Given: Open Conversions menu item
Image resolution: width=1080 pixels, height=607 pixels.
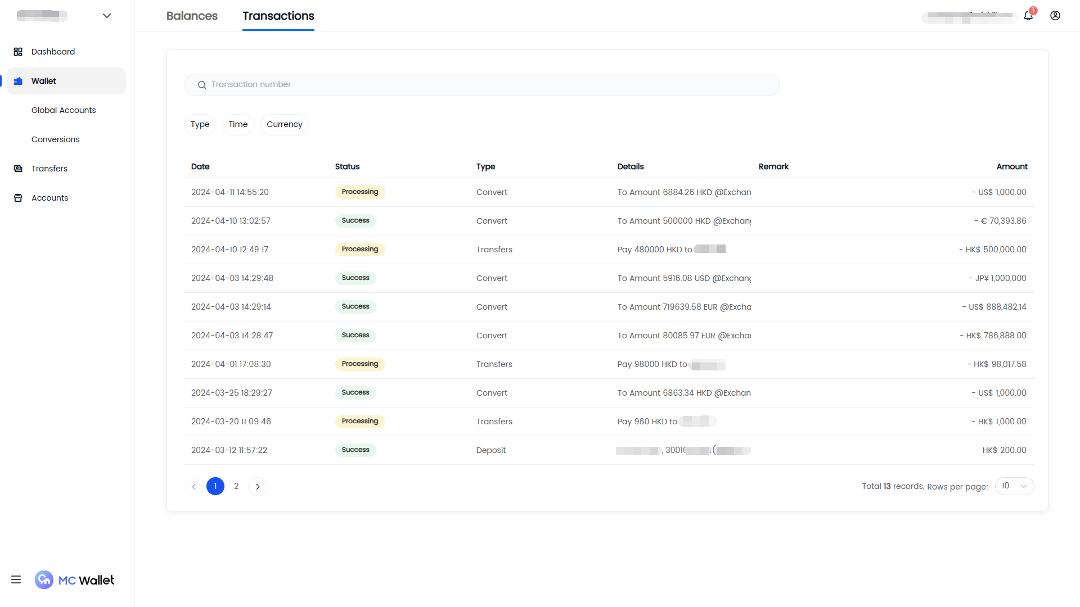Looking at the screenshot, I should (56, 139).
